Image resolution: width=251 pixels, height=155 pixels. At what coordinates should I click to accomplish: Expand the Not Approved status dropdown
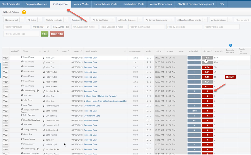[x=22, y=20]
